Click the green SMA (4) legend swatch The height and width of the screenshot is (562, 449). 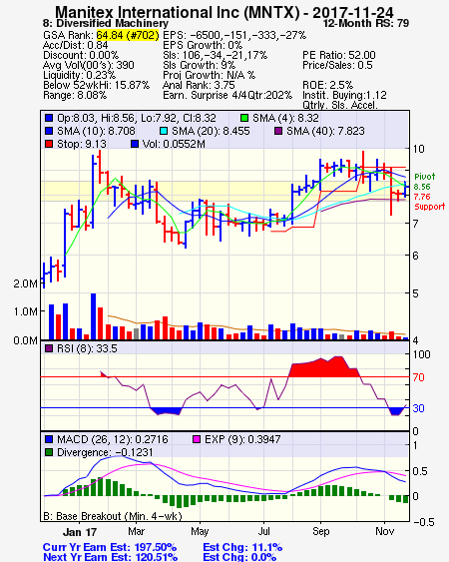(x=244, y=118)
